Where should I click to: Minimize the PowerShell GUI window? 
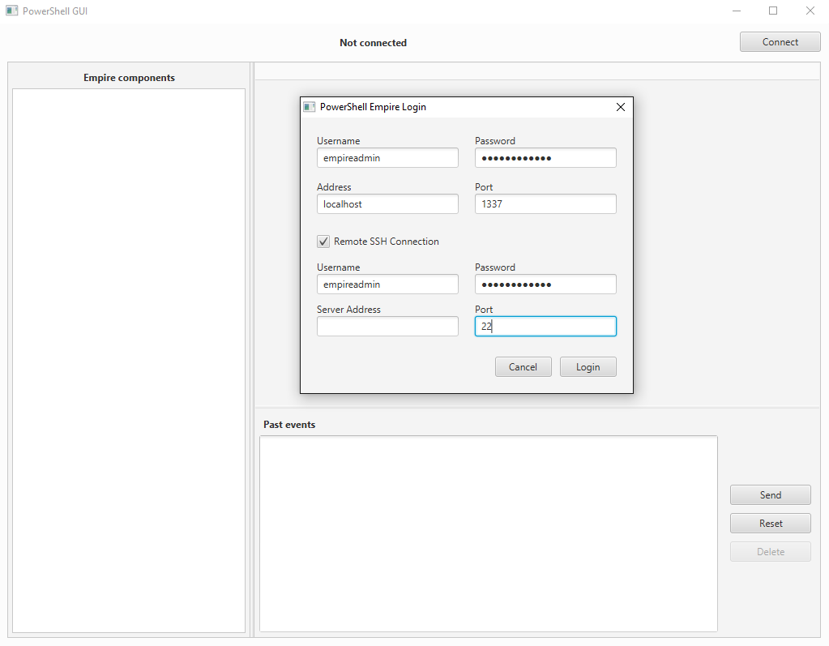pos(737,11)
